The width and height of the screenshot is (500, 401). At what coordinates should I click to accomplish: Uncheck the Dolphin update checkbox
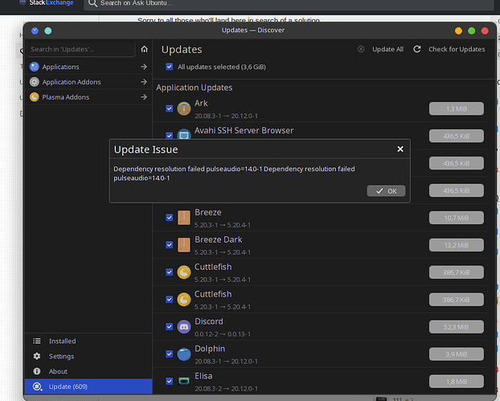(170, 354)
